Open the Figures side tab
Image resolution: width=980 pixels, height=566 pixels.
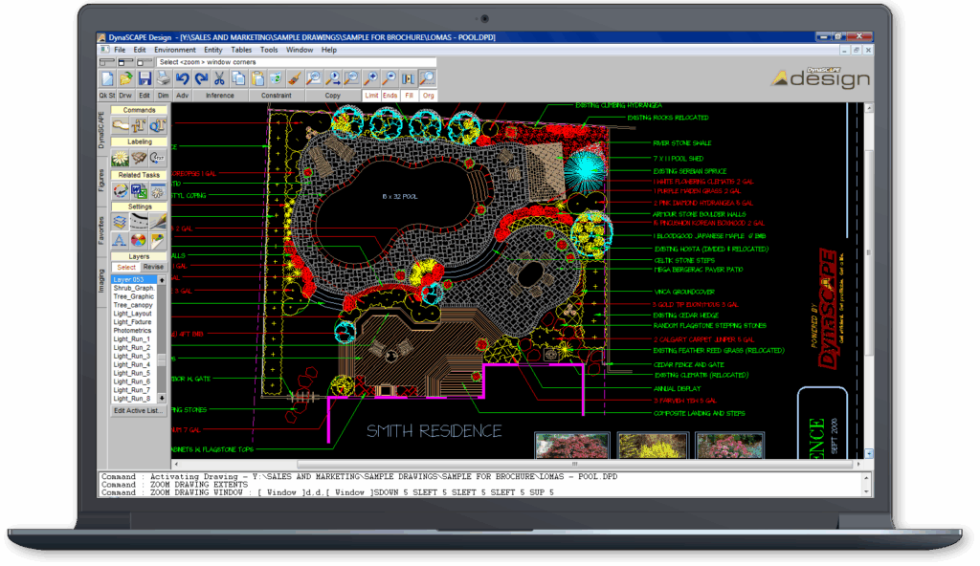(x=101, y=181)
